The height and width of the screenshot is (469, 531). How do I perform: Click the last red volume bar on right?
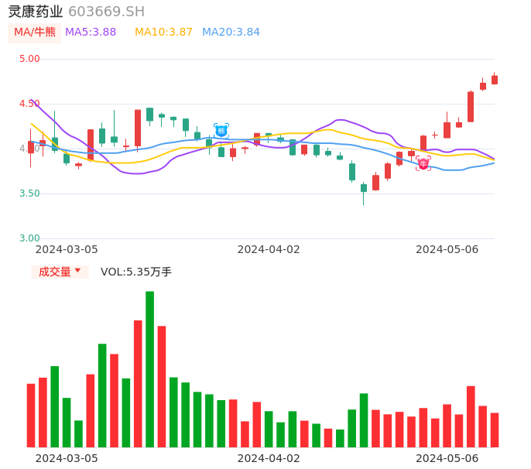point(495,430)
